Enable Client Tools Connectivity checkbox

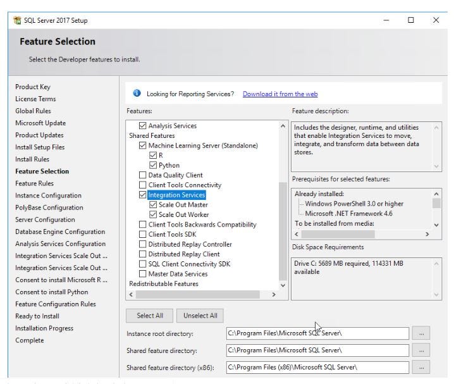pos(142,185)
